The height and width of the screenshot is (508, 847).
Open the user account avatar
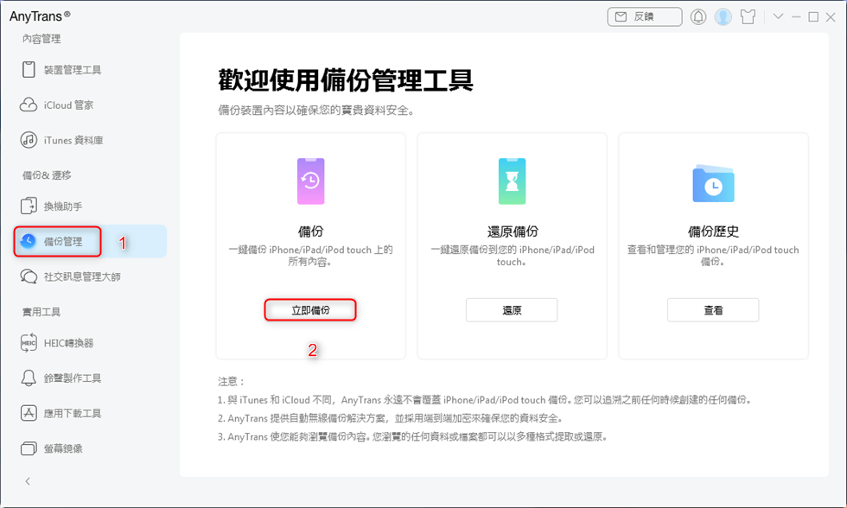coord(723,16)
